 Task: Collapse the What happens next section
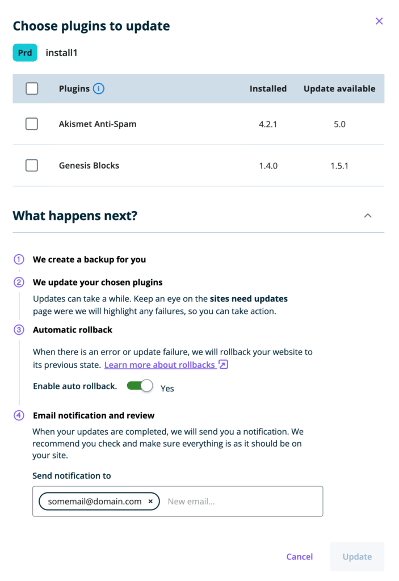tap(368, 216)
